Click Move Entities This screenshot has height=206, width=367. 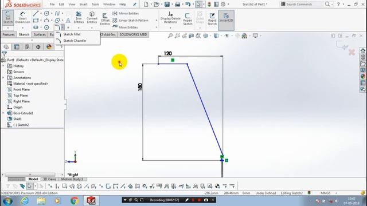[125, 27]
